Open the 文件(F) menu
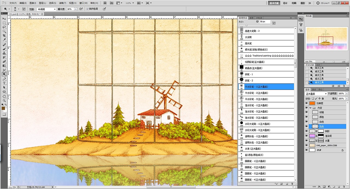 (13, 3)
